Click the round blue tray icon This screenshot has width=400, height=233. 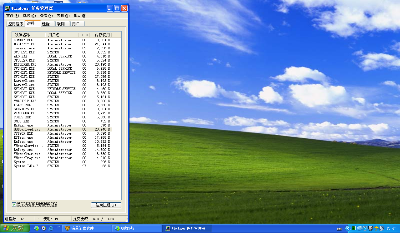[x=365, y=228]
